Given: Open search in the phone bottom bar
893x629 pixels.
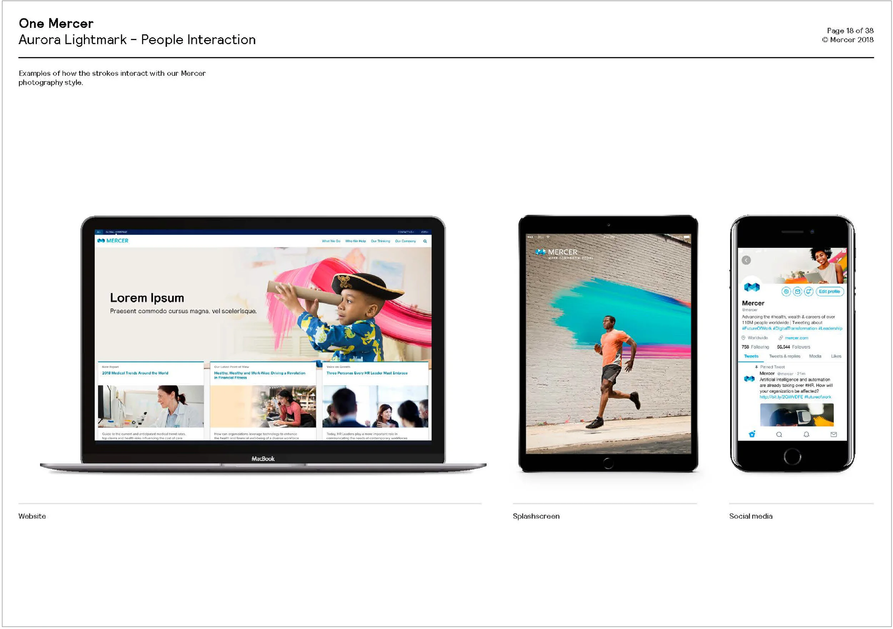Looking at the screenshot, I should click(779, 434).
